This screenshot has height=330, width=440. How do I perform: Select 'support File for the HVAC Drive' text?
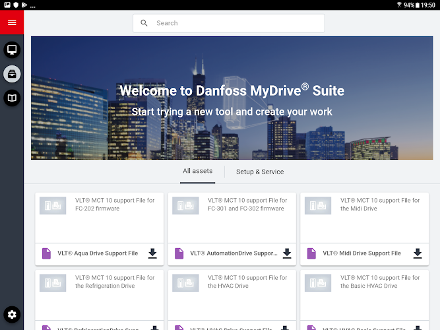coord(247,282)
